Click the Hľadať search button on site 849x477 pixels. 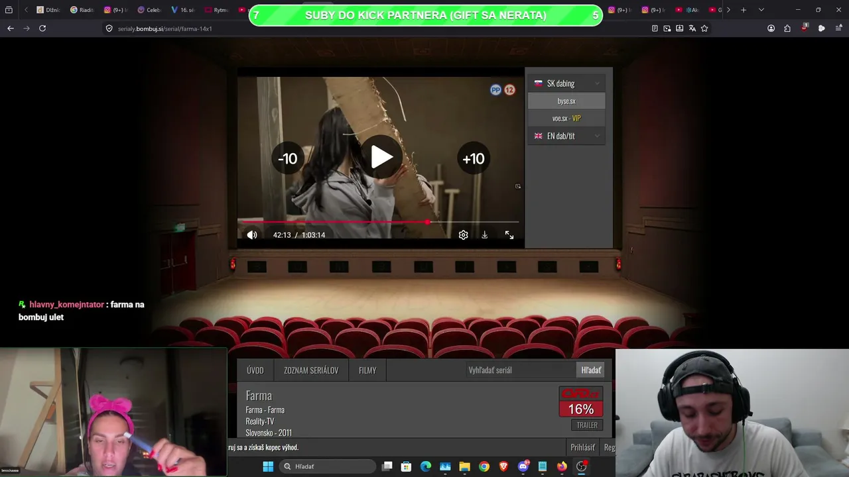click(591, 370)
